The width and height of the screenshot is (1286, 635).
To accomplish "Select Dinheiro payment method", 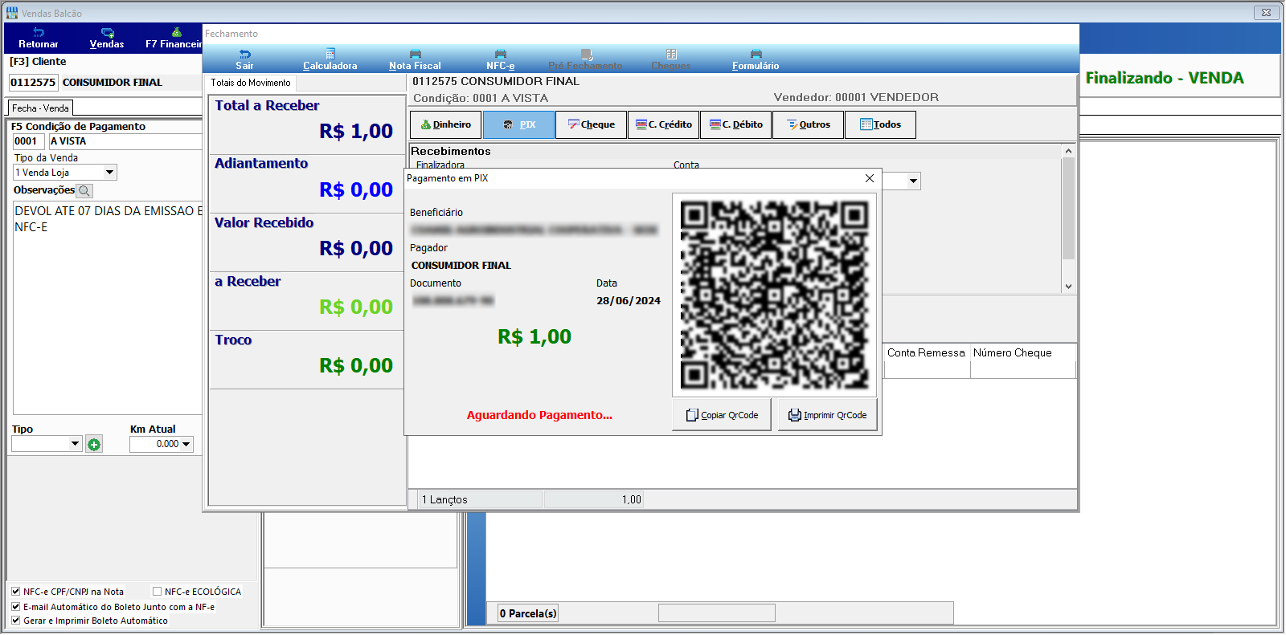I will pos(446,124).
